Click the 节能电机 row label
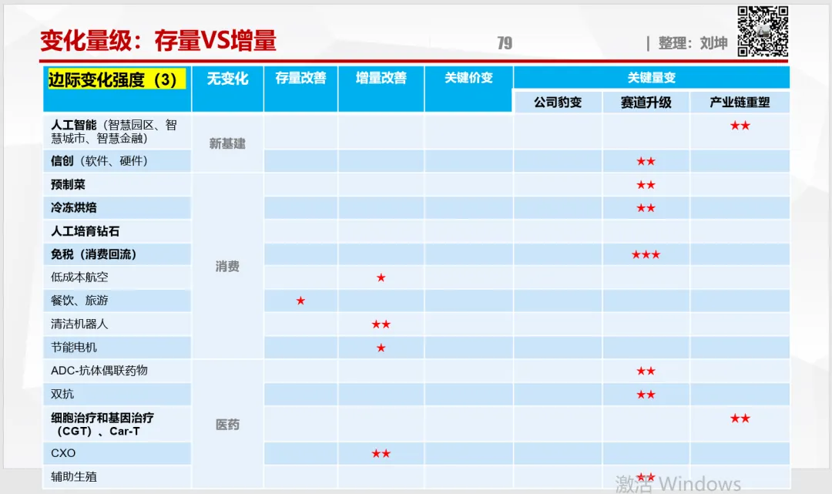The width and height of the screenshot is (832, 494). click(74, 348)
